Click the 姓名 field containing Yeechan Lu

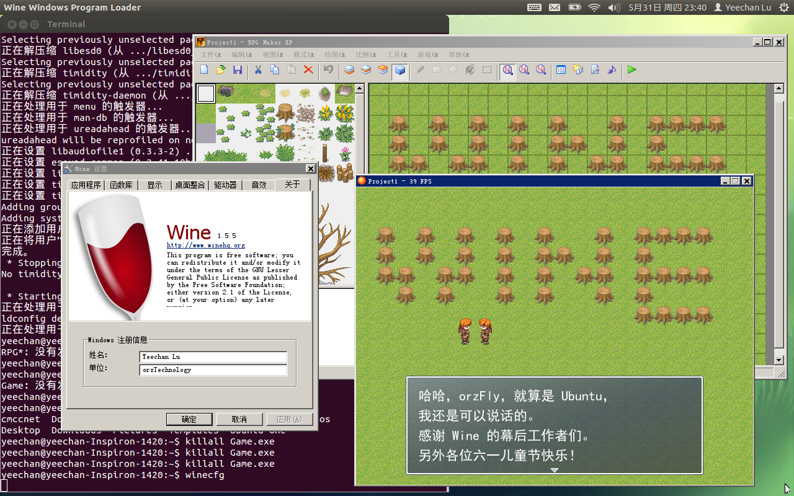click(x=213, y=357)
